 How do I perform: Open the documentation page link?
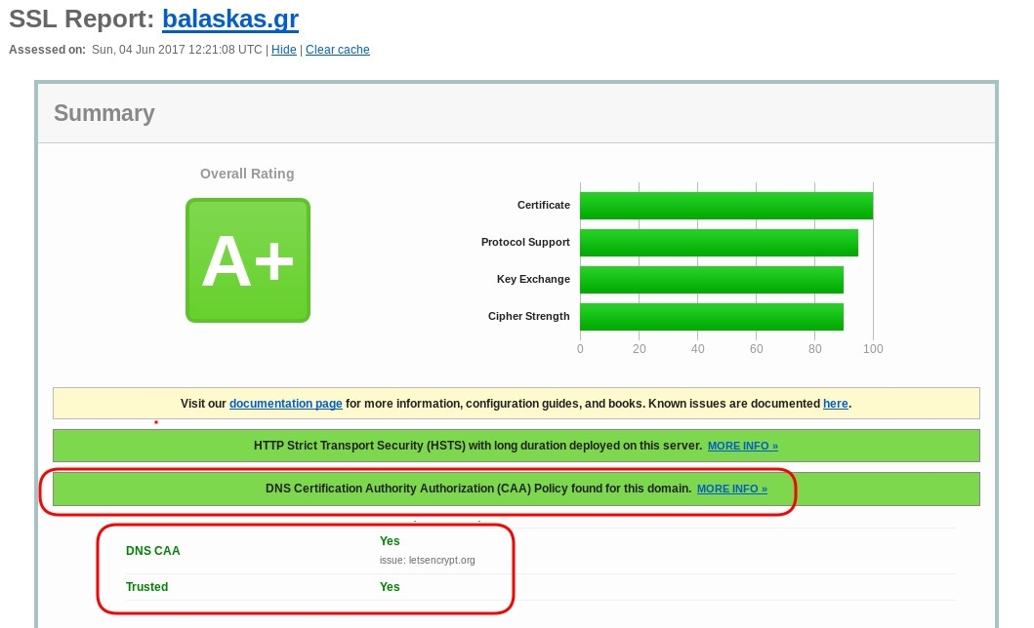point(285,404)
